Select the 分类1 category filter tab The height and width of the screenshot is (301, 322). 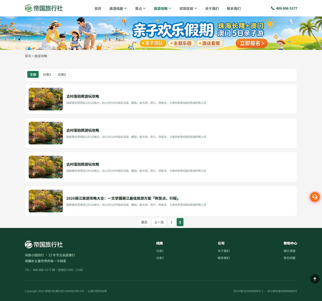click(47, 74)
